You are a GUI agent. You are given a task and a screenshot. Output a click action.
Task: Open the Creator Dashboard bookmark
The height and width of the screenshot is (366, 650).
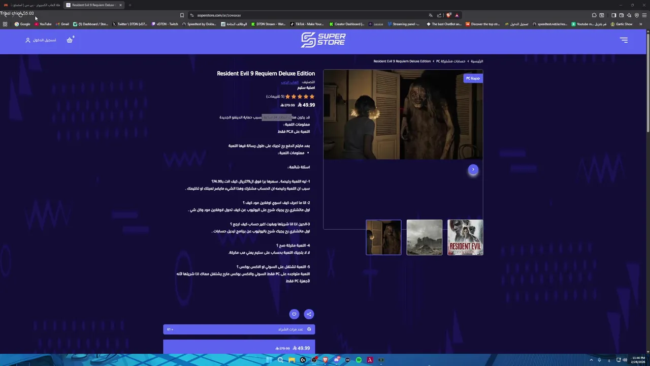pos(347,24)
